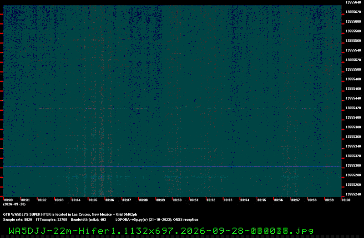The image size is (364, 238).
Task: Select the Sample rate: 8820 text
Action: point(17,219)
